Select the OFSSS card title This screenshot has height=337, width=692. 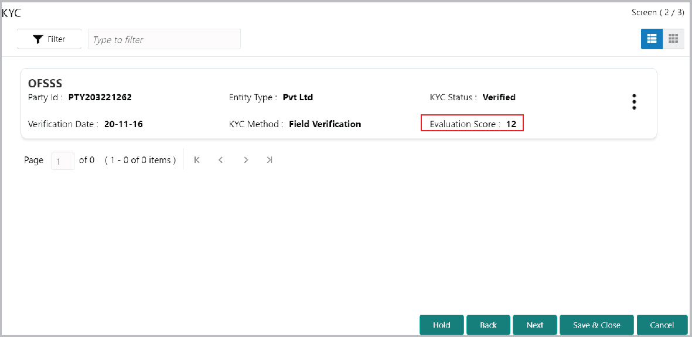(x=45, y=83)
